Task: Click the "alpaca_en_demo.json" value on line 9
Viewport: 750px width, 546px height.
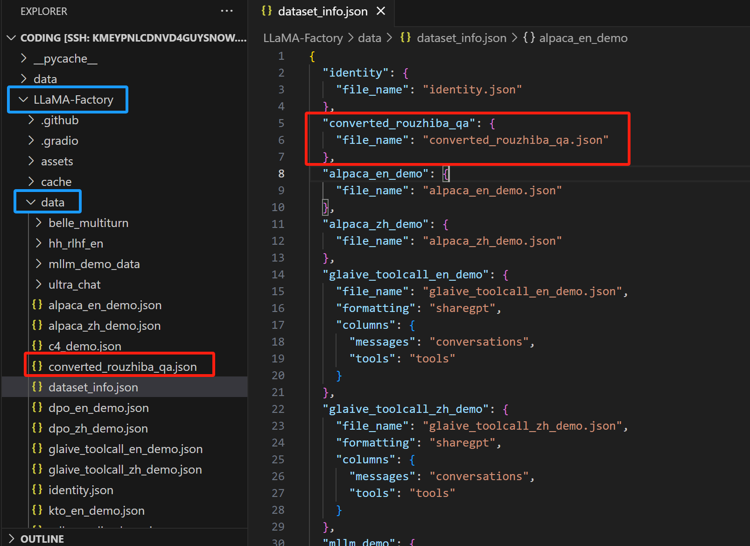Action: coord(492,191)
